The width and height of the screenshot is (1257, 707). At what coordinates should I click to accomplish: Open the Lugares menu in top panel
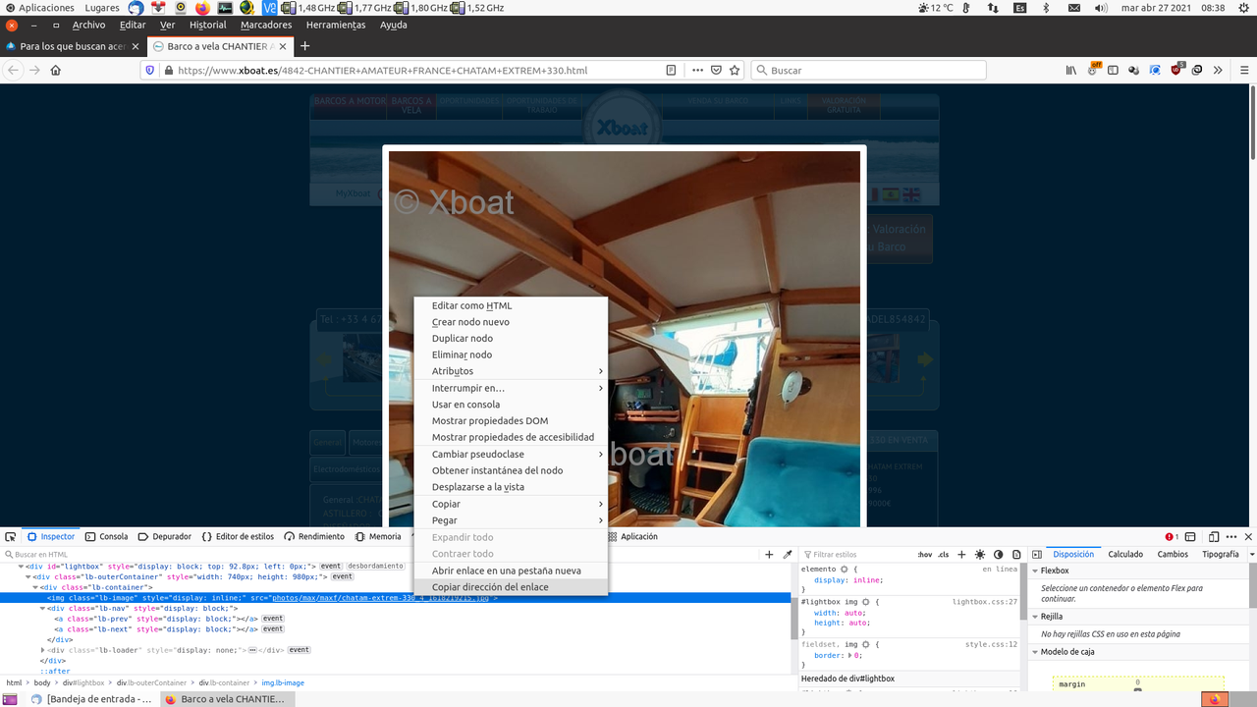pyautogui.click(x=102, y=8)
